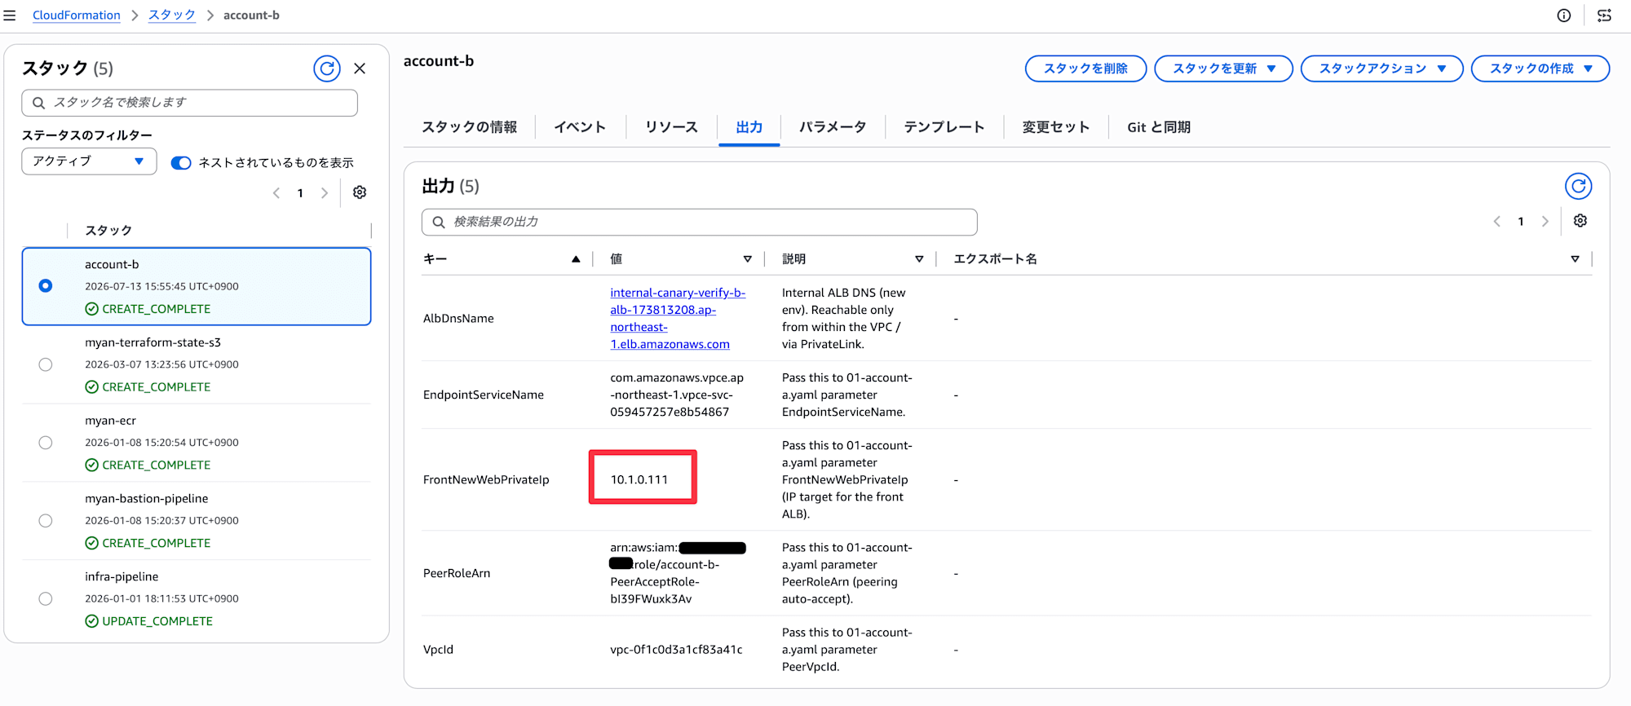Toggle ネストされているものを表示 switch
This screenshot has width=1631, height=706.
[x=181, y=163]
